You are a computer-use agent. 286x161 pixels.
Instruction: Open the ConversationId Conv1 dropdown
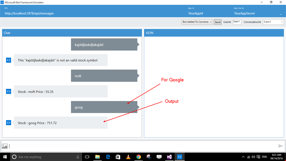(273, 22)
